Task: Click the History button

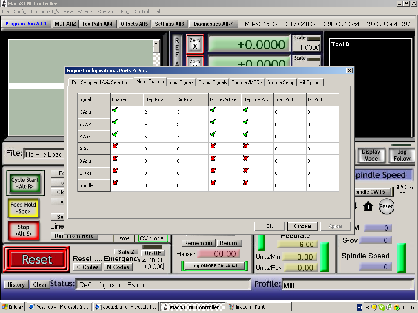Action: coord(16,284)
